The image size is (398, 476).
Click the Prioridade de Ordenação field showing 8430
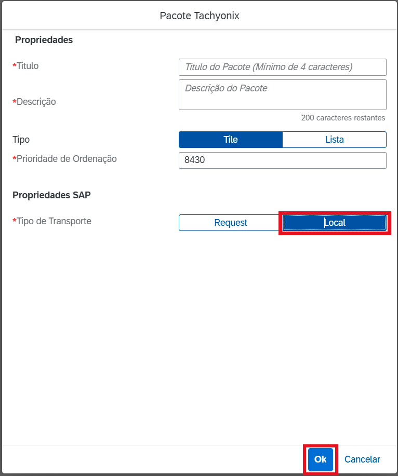[x=283, y=160]
